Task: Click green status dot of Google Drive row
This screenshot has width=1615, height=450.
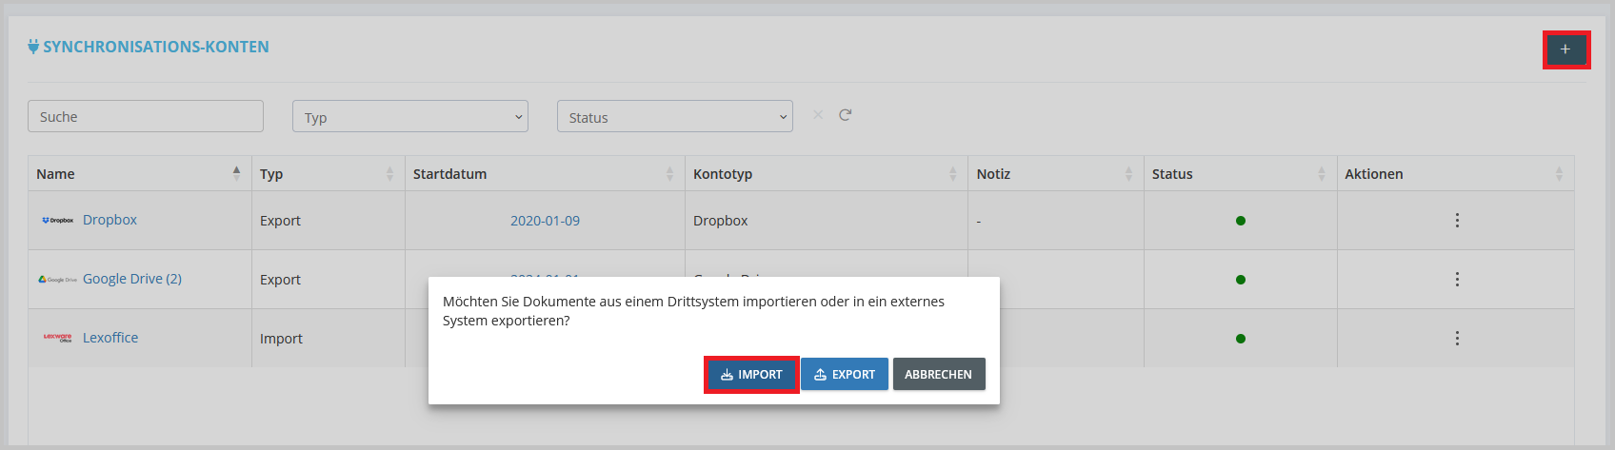Action: [1240, 280]
